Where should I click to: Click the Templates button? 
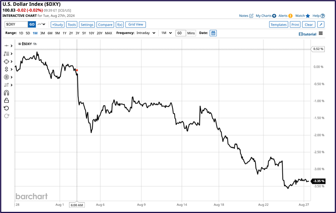[278, 24]
